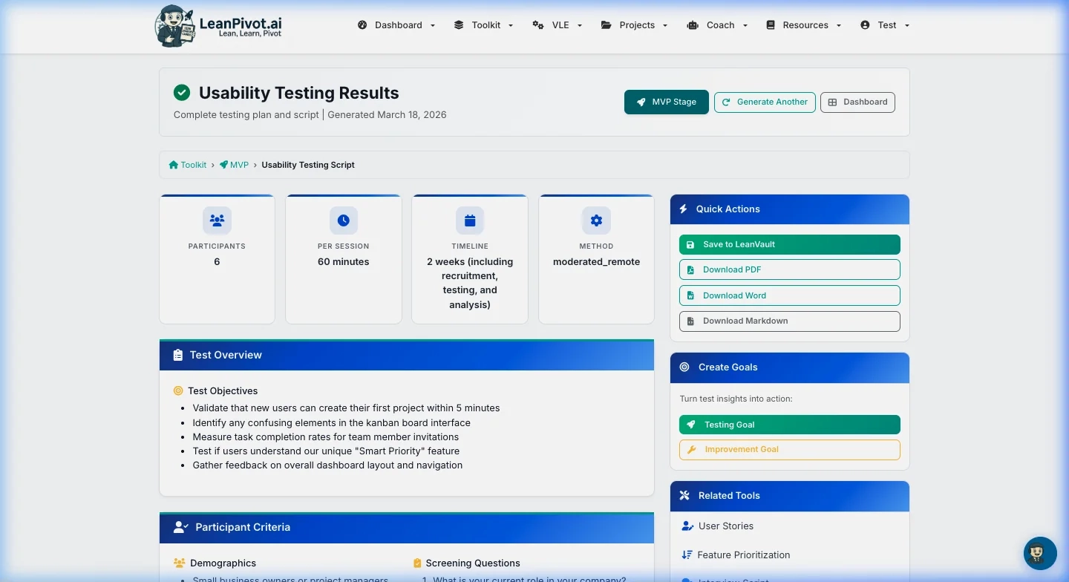Image resolution: width=1069 pixels, height=582 pixels.
Task: Click the Generate Another button
Action: pyautogui.click(x=765, y=102)
